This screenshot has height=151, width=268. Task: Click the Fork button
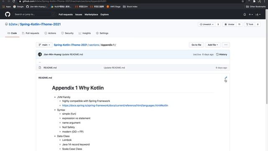click(250, 24)
